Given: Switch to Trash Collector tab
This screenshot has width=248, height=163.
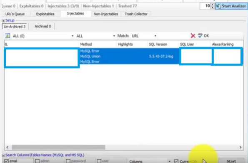Looking at the screenshot, I should point(136,14).
